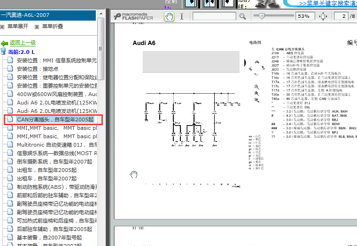357x246 pixels.
Task: Select the FlashPaper hand pan tool
Action: click(169, 16)
